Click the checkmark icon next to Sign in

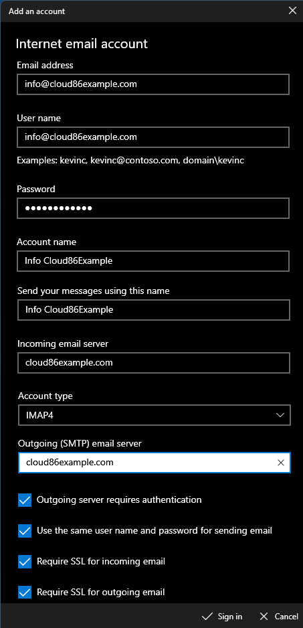coord(207,616)
